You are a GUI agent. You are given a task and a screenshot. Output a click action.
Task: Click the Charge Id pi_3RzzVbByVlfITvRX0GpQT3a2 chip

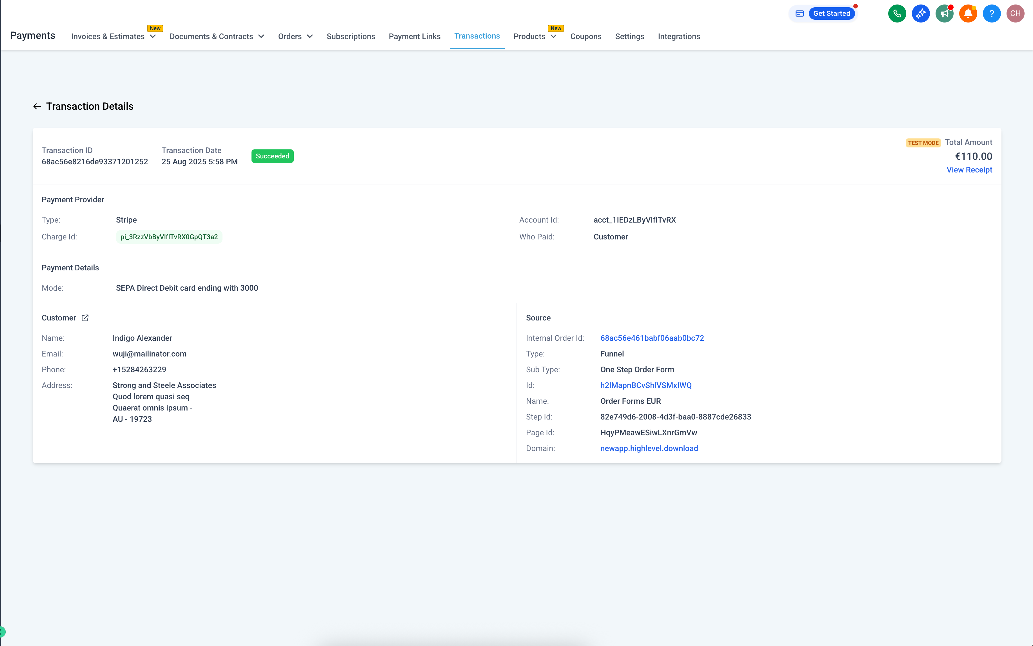pos(169,237)
